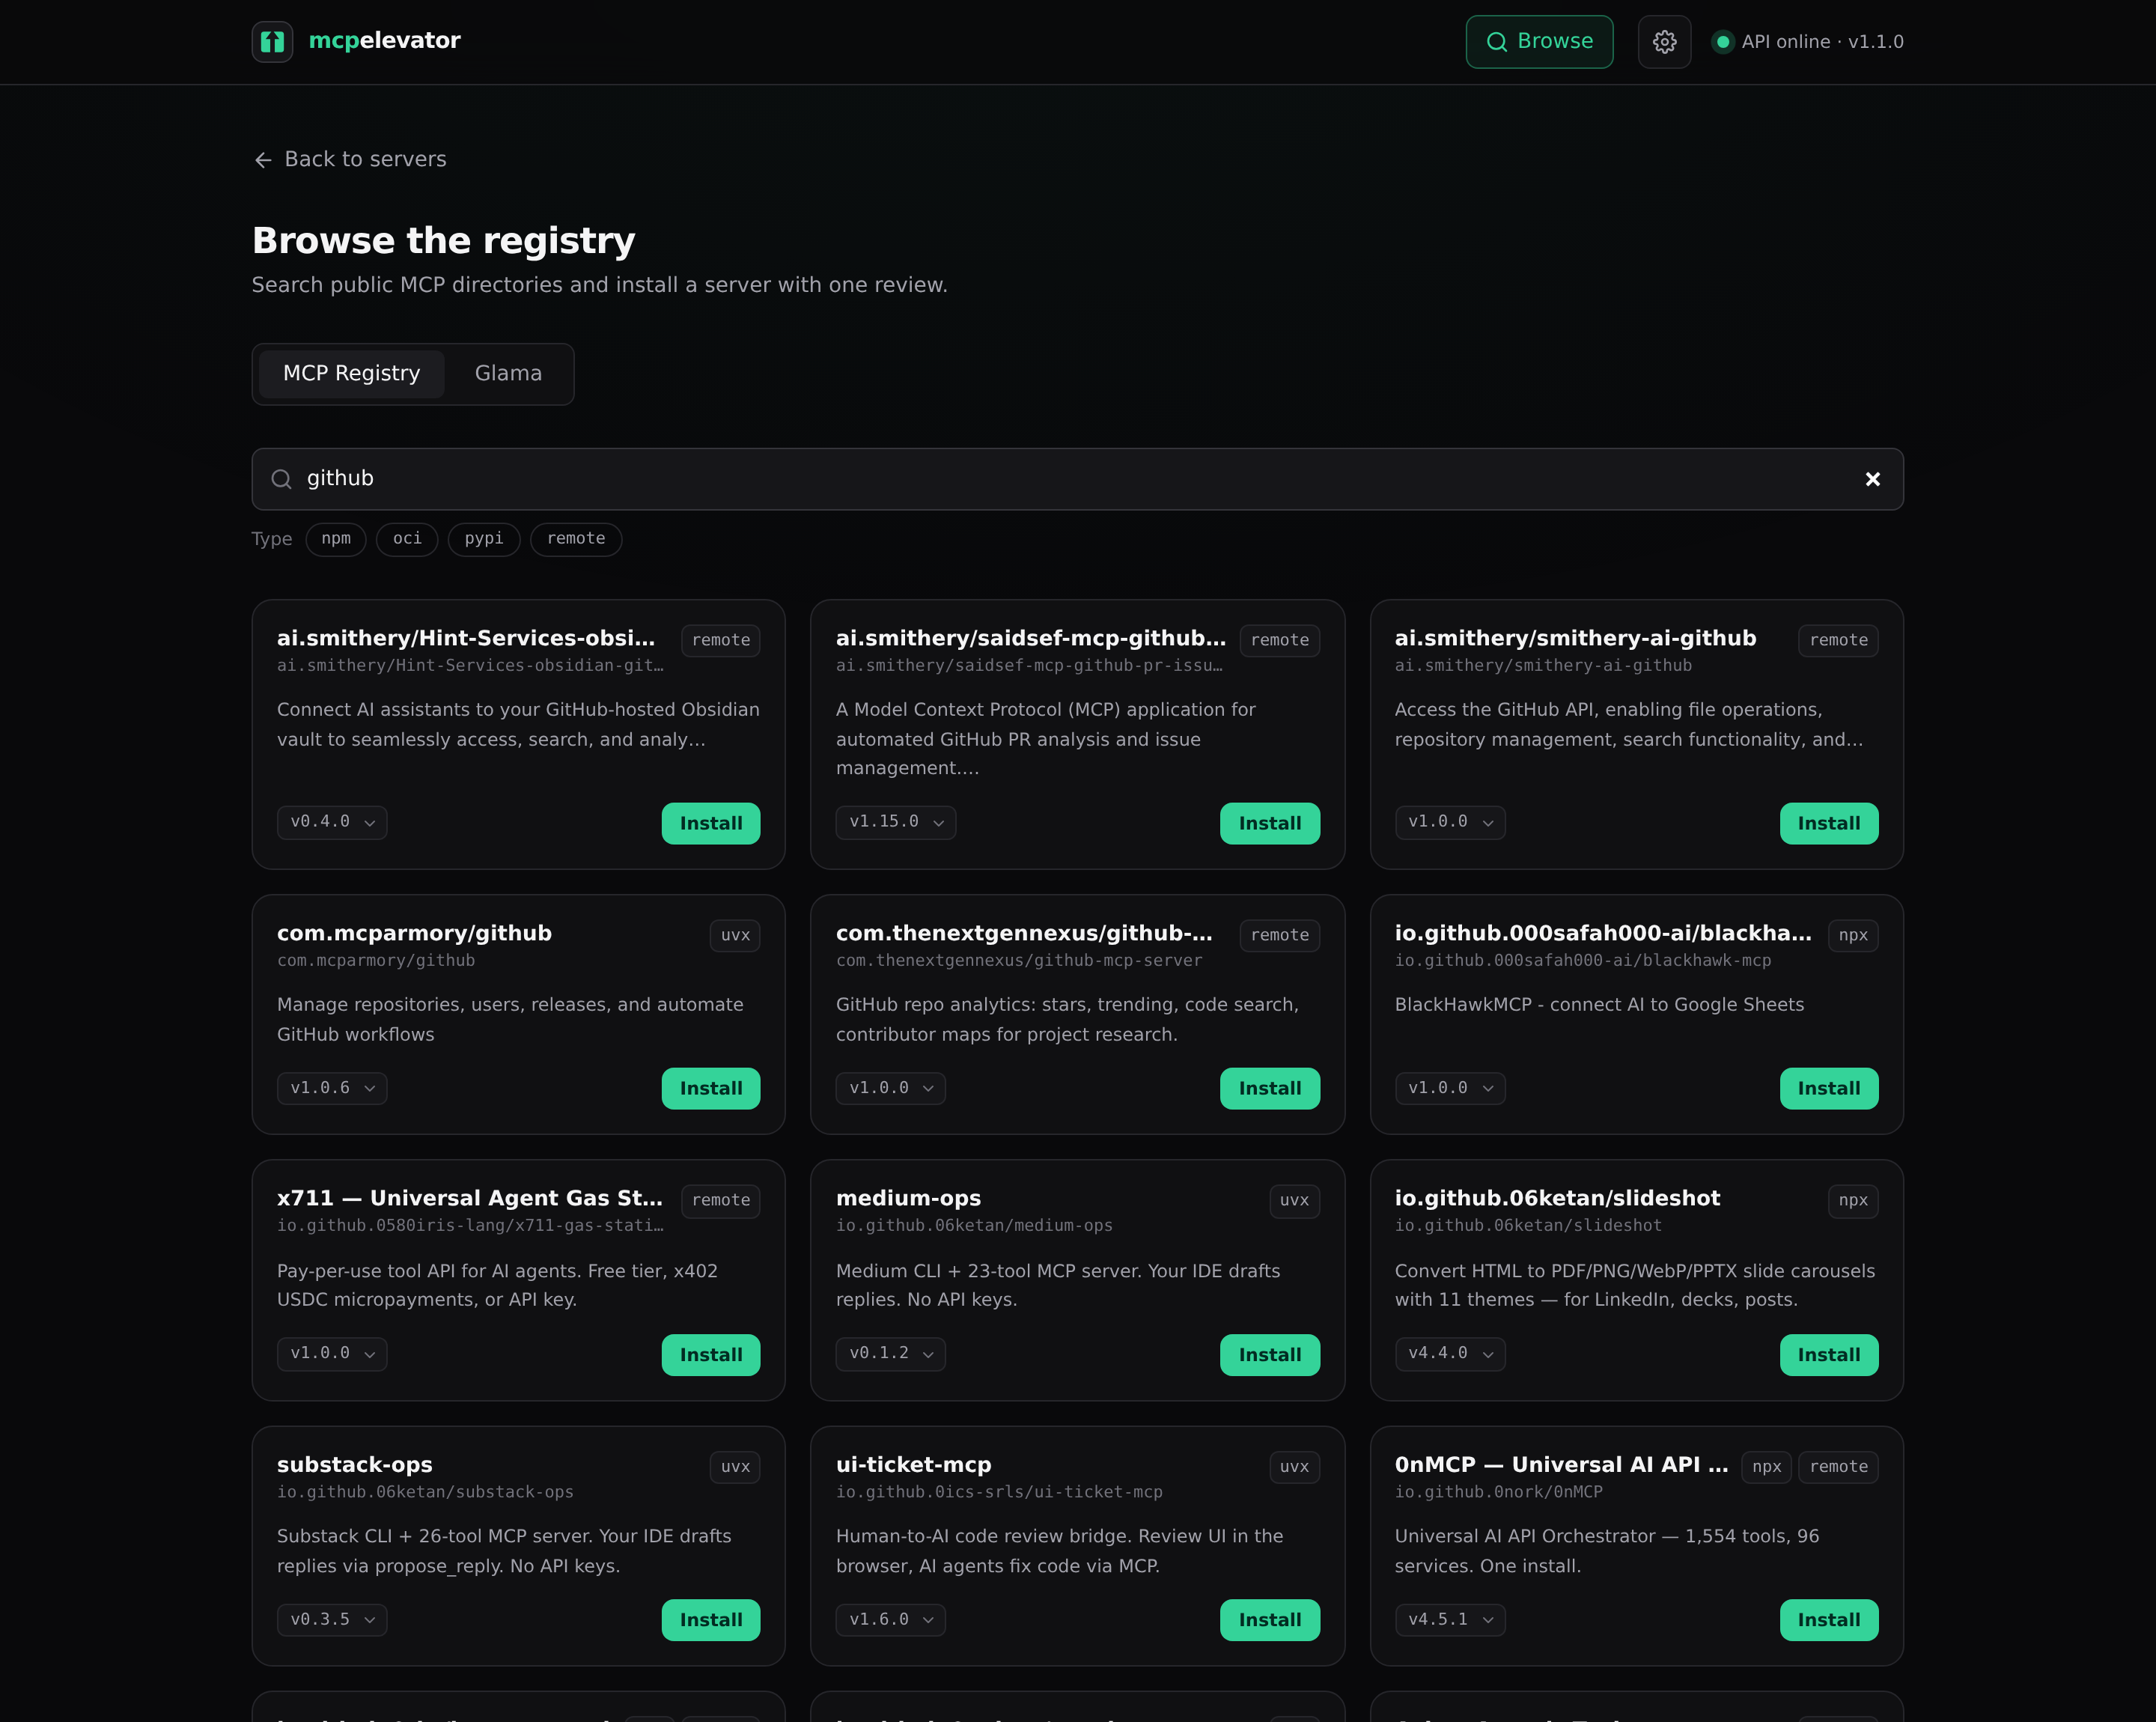The image size is (2156, 1722).
Task: Open version dropdown v1.15.0 for saidsef-mcp-github
Action: (x=896, y=822)
